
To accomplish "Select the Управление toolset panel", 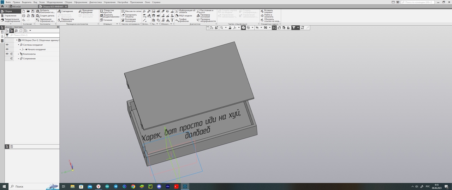I will (10, 15).
